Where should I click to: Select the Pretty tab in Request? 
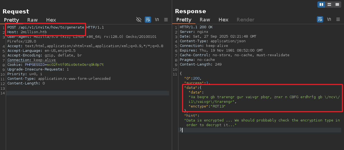point(12,20)
